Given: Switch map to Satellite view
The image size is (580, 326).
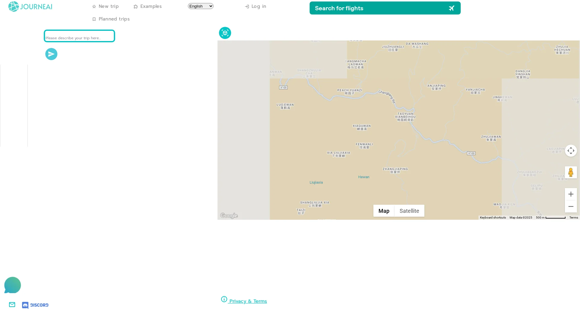Looking at the screenshot, I should [409, 211].
